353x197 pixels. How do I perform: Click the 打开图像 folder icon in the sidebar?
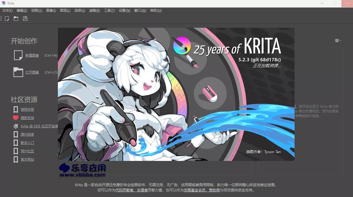tap(18, 72)
